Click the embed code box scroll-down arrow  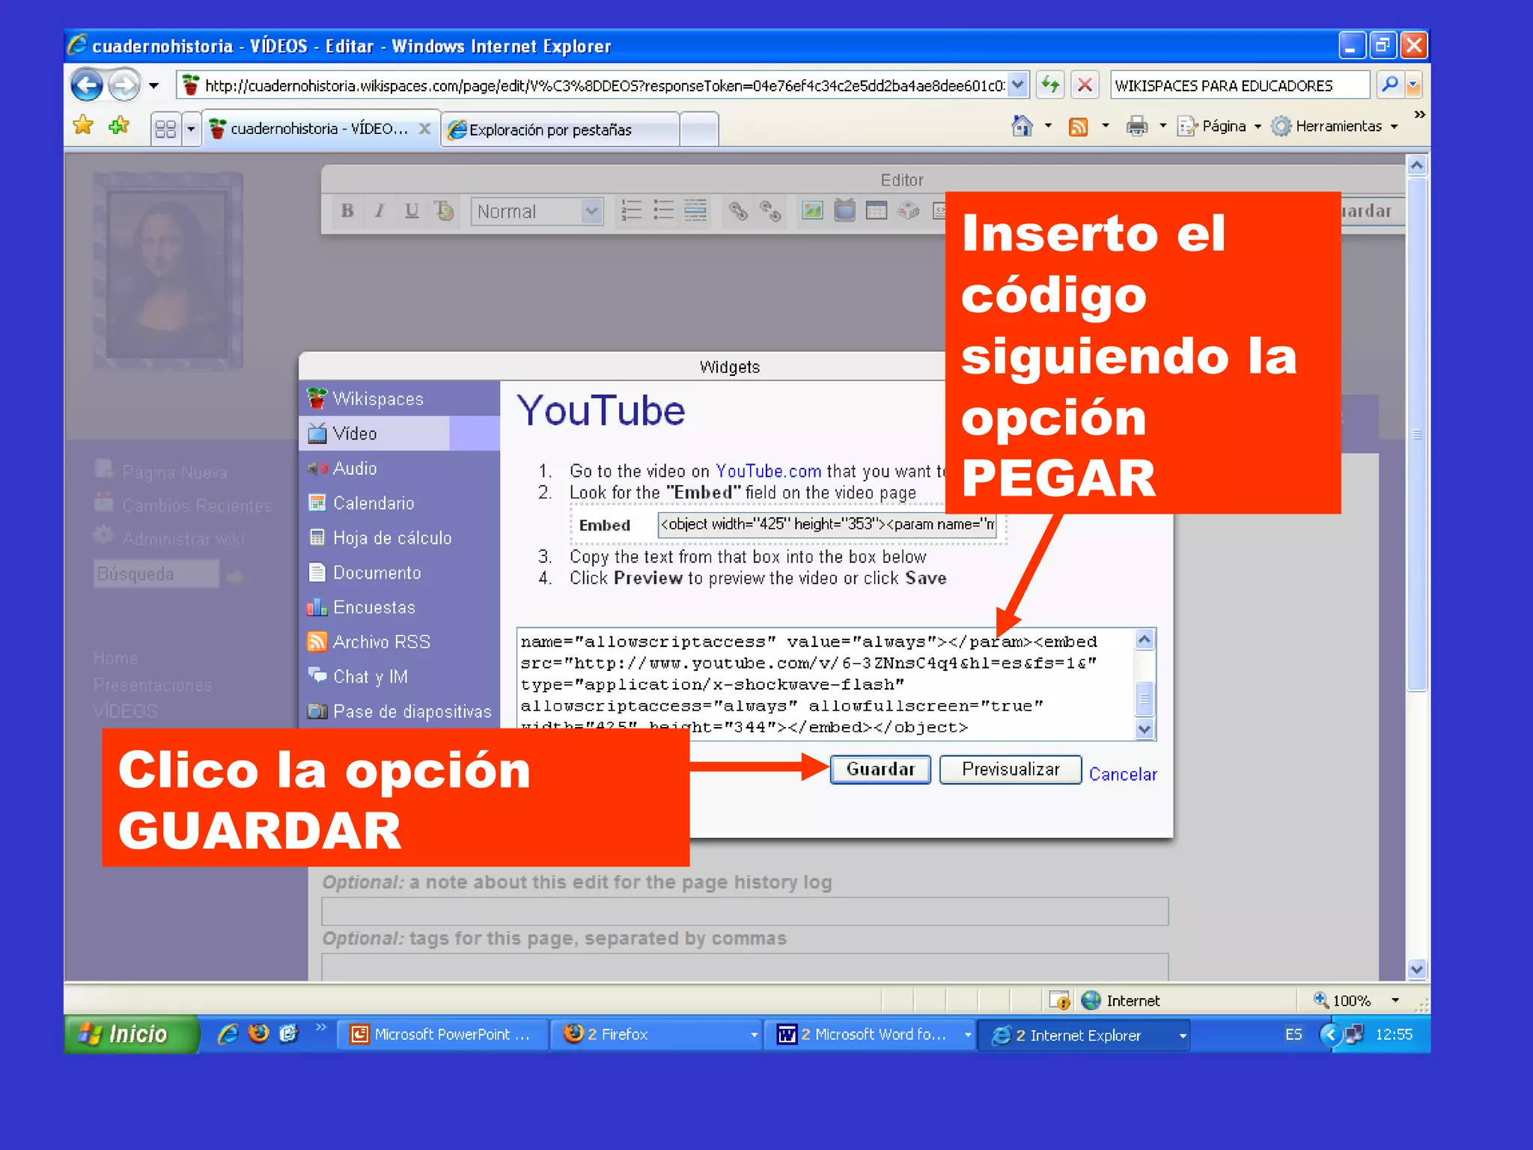coord(1145,729)
